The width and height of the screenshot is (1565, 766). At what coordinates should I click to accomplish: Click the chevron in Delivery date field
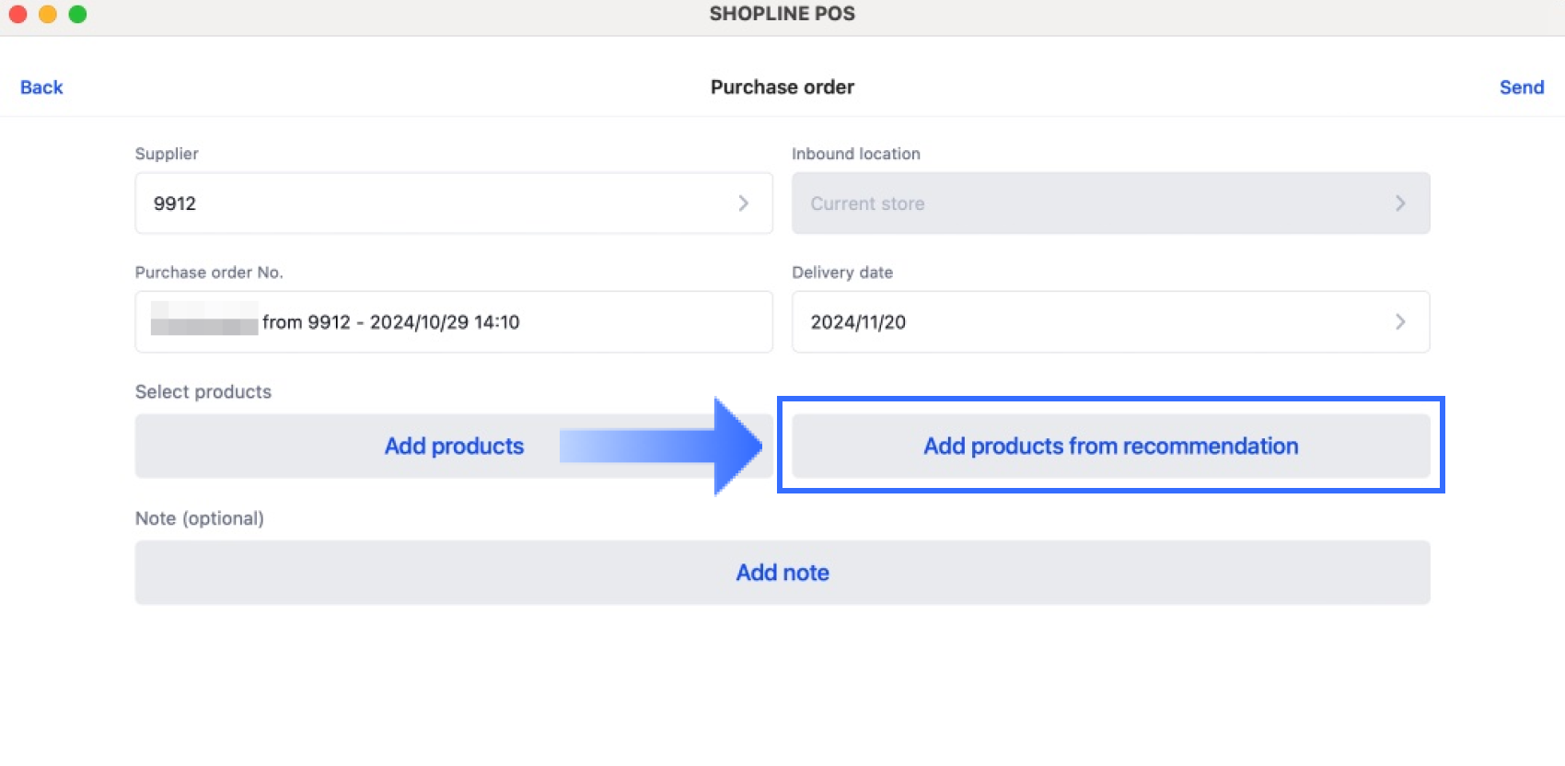tap(1399, 322)
